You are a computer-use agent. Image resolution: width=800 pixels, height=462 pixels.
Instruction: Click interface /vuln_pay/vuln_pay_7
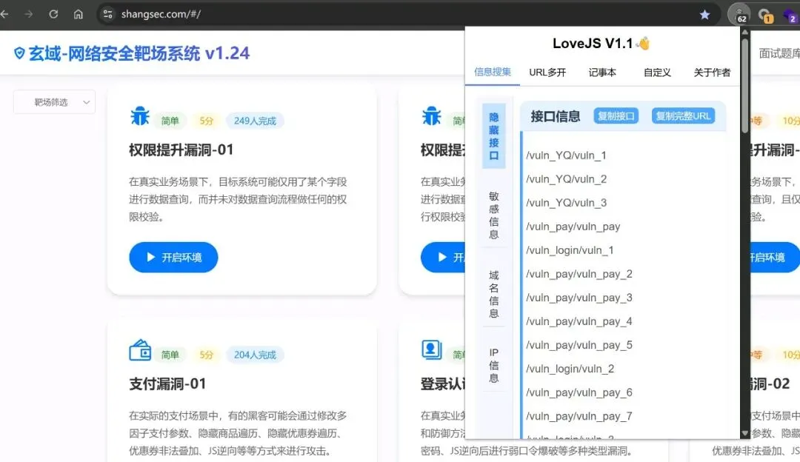tap(579, 416)
